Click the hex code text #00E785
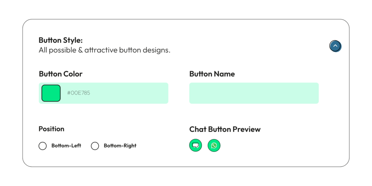This screenshot has height=186, width=372. pyautogui.click(x=78, y=93)
